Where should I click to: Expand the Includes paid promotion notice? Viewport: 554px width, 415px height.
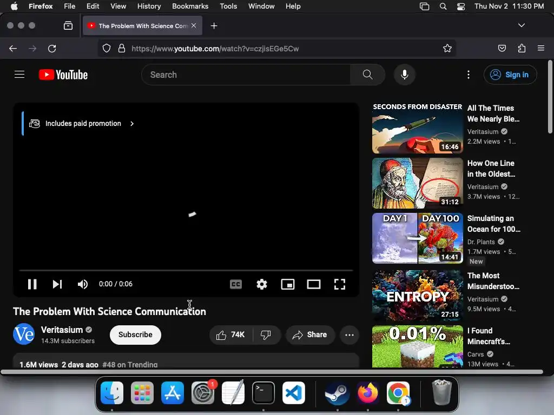[82, 124]
